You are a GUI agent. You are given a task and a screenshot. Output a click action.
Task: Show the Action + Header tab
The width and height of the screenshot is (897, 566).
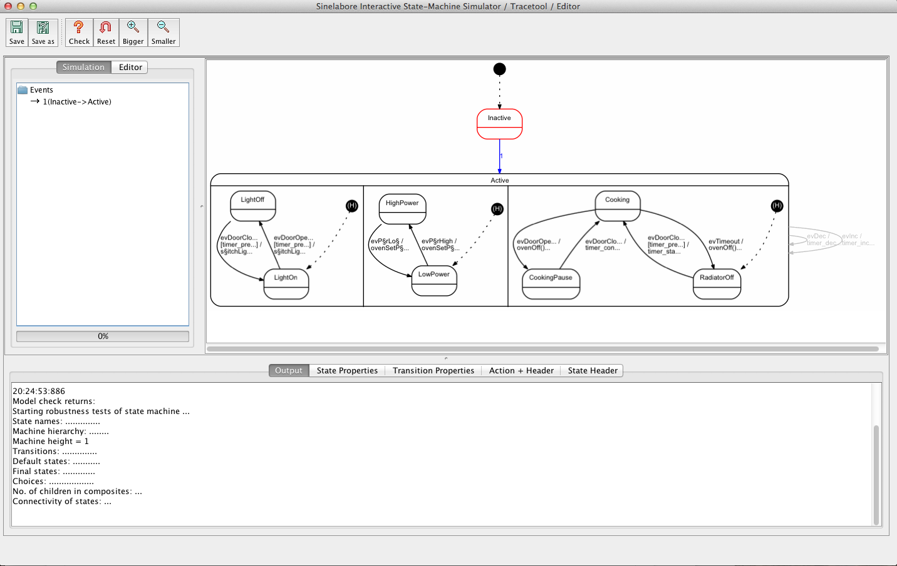pyautogui.click(x=521, y=371)
